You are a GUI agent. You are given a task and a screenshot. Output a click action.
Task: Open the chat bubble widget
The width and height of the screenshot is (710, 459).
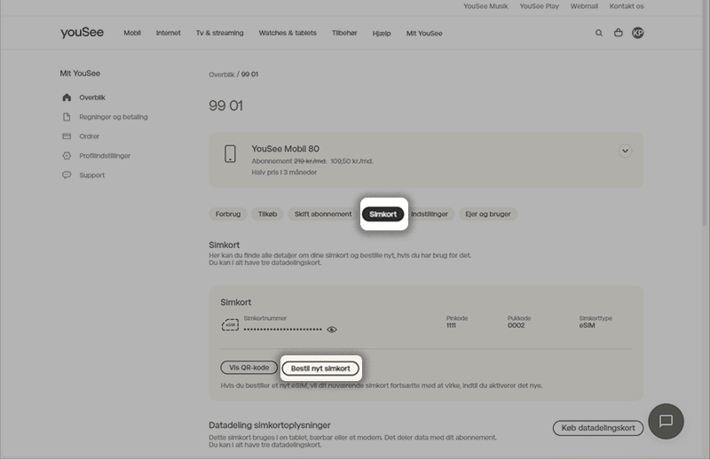[x=666, y=421]
